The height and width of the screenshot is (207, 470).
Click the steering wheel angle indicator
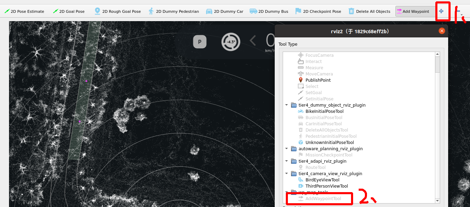[x=231, y=42]
